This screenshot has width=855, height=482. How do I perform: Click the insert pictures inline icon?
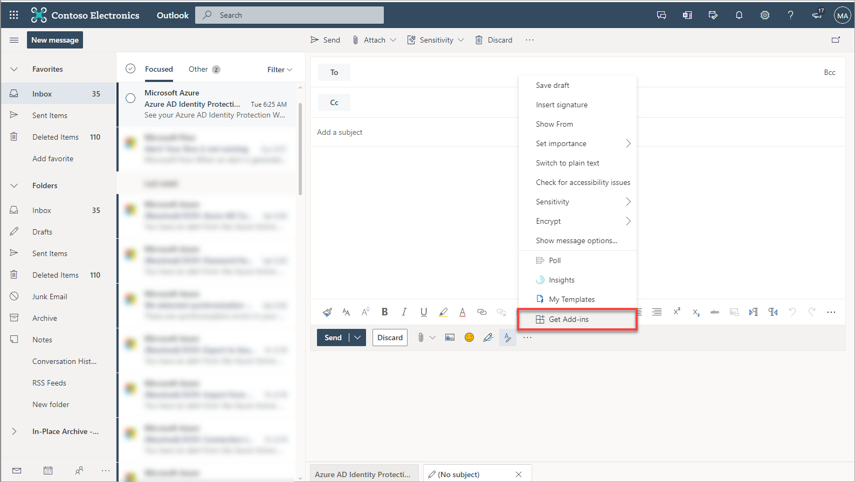click(450, 338)
